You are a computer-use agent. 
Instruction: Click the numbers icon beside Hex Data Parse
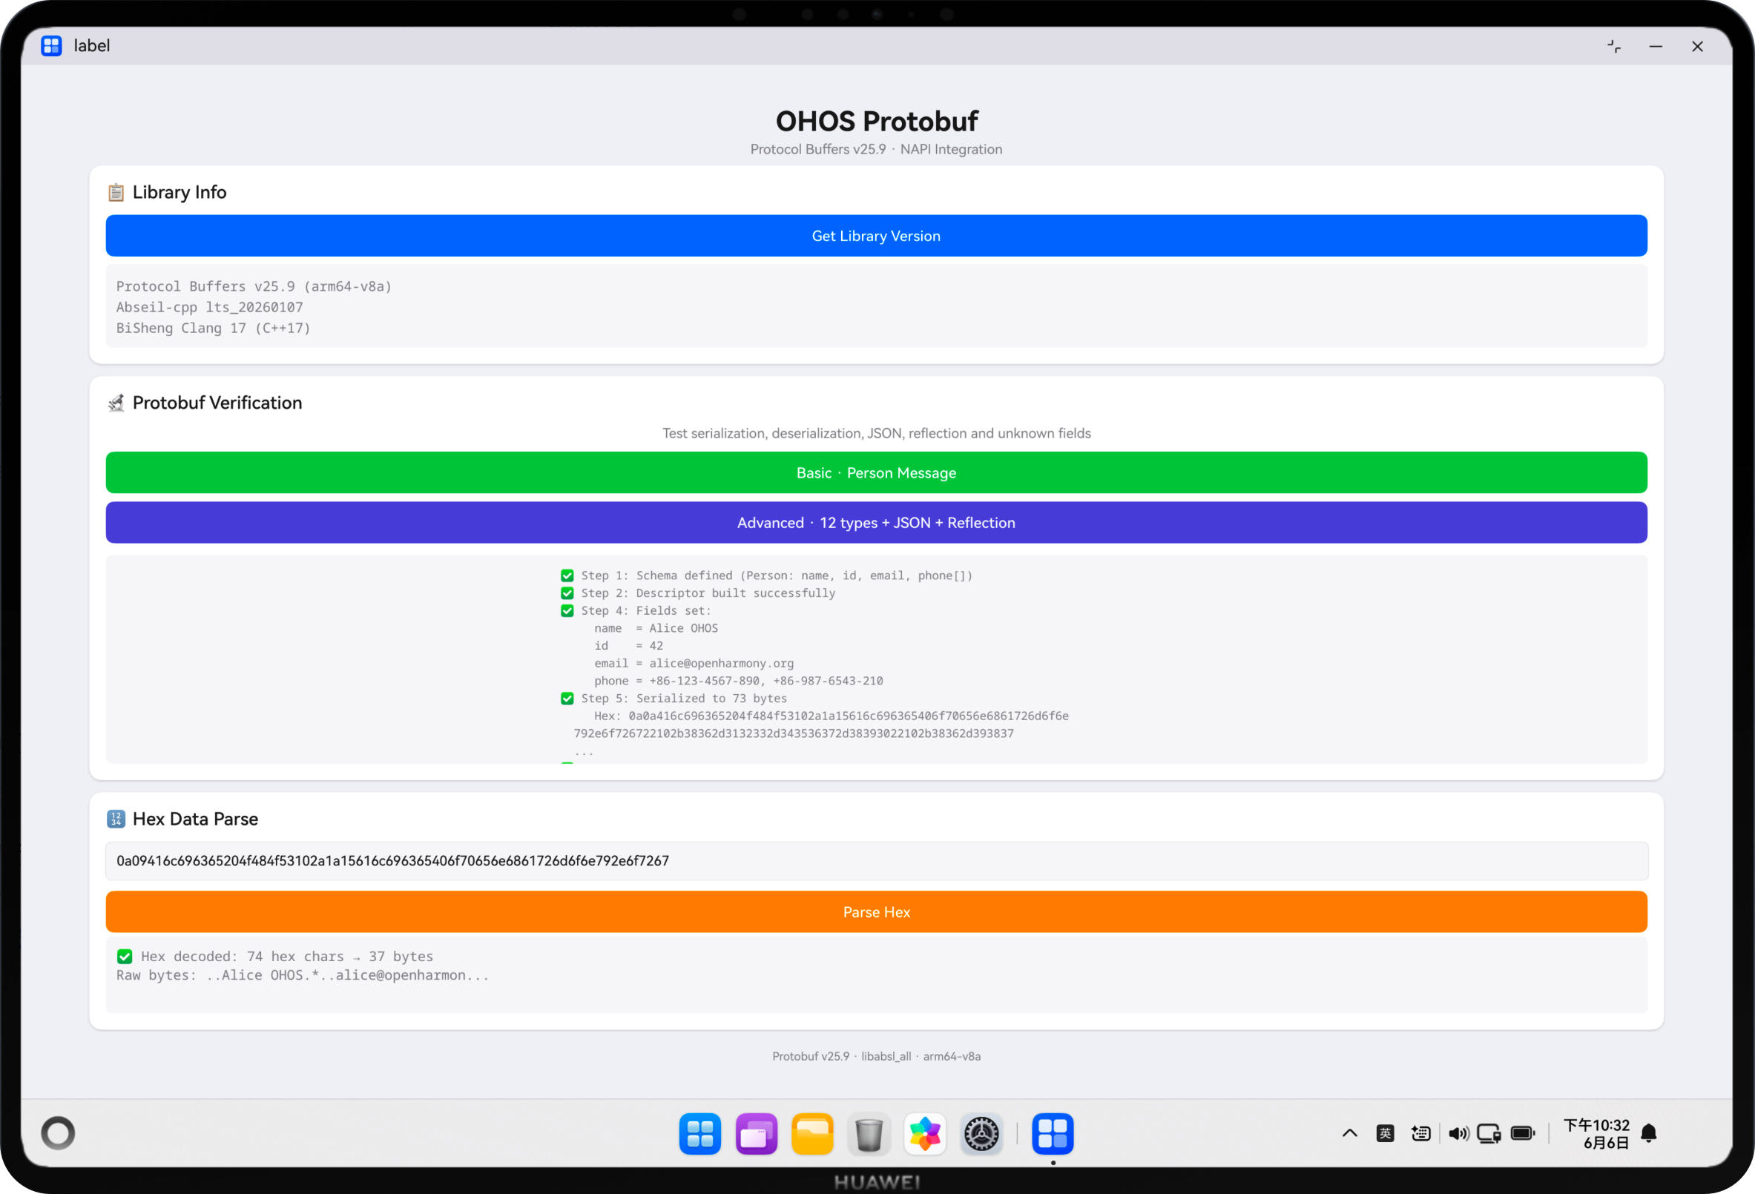tap(116, 819)
